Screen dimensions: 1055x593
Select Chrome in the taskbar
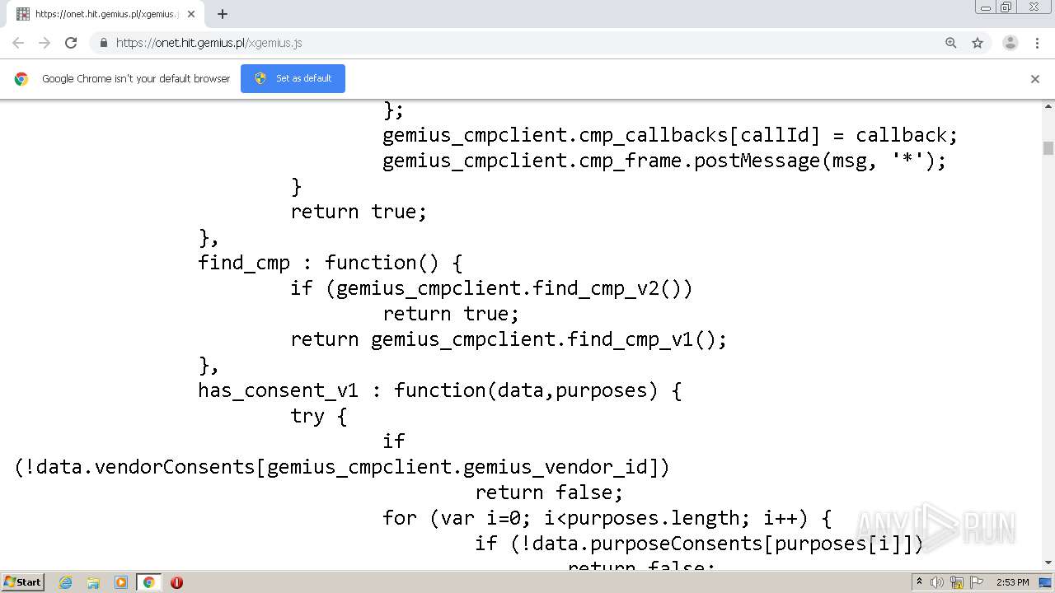[148, 582]
